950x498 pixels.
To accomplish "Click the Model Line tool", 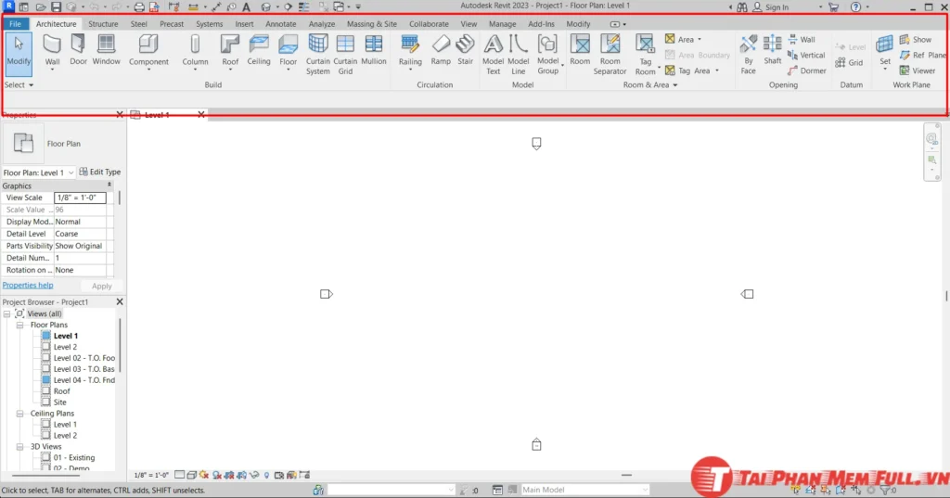I will coord(518,55).
